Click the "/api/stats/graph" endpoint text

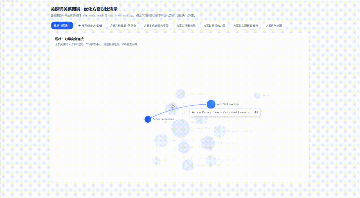93,15
